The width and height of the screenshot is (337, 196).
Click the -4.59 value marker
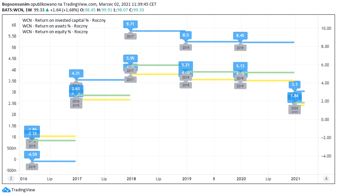[x=32, y=154]
